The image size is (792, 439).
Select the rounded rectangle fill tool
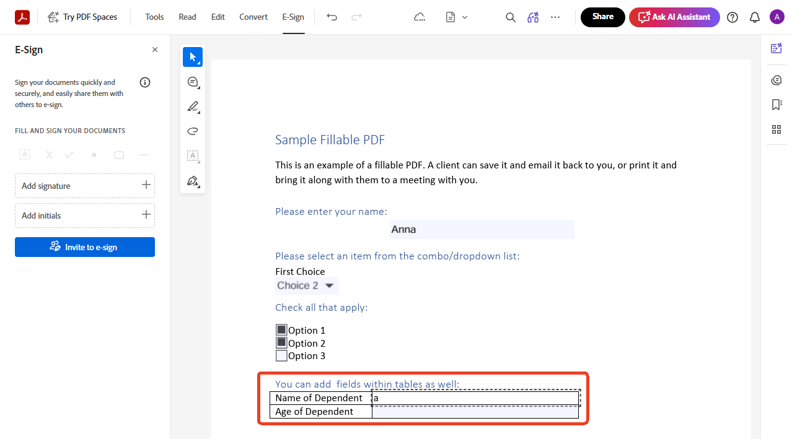(119, 155)
